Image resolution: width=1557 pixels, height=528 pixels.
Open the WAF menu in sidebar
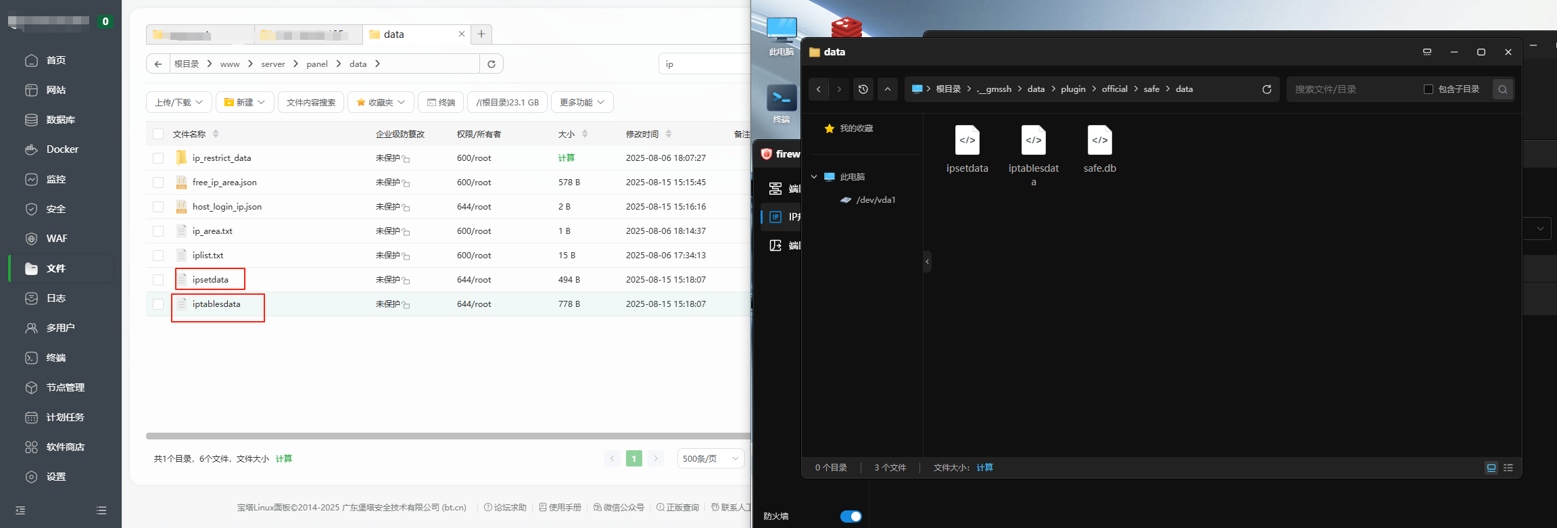pos(57,239)
